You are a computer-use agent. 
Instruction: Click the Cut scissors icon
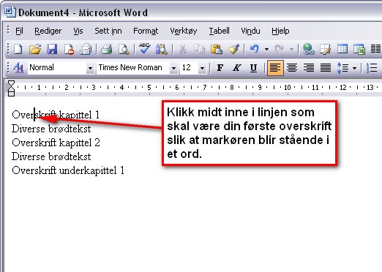[182, 49]
